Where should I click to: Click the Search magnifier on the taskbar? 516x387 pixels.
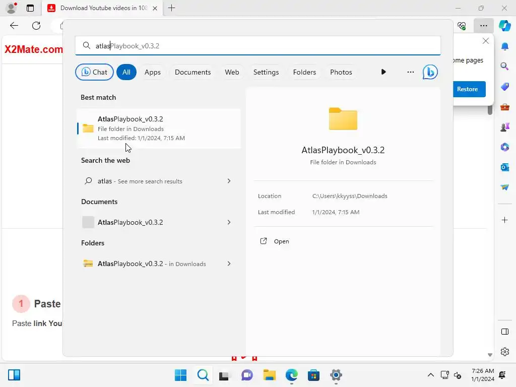click(203, 375)
